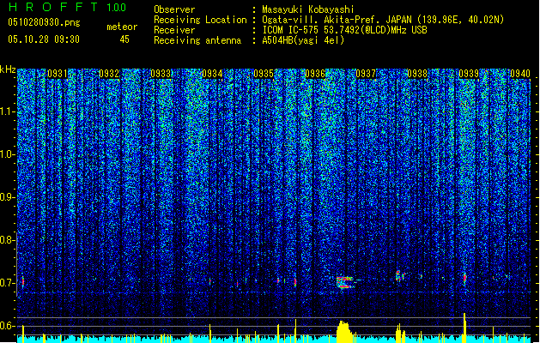Click the 1.1 kHz axis tick label

(8, 111)
